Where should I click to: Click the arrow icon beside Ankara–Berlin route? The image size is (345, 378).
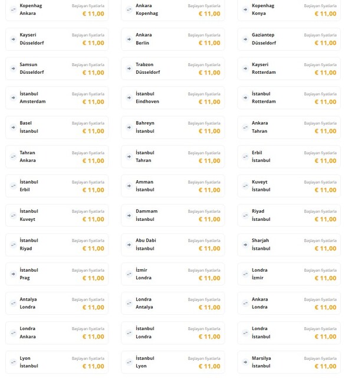coord(129,39)
